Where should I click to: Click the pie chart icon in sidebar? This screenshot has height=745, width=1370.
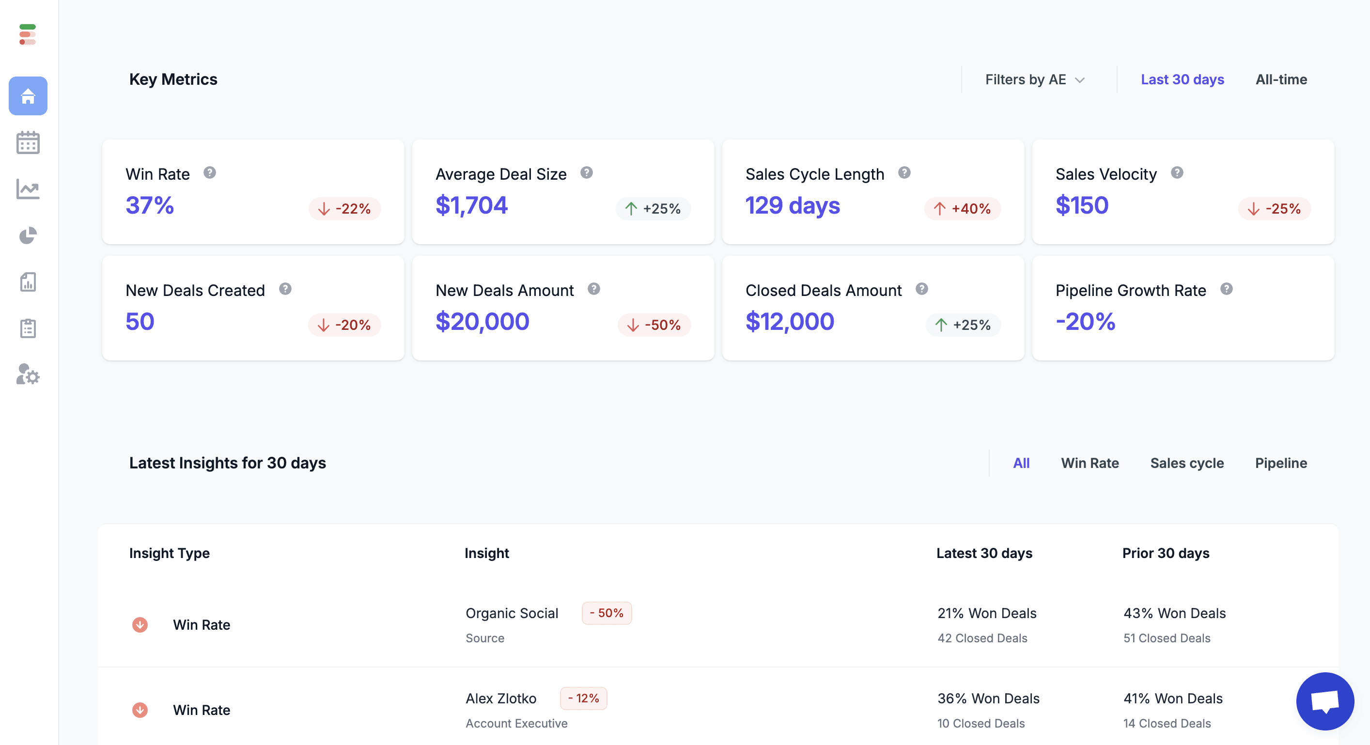tap(29, 235)
